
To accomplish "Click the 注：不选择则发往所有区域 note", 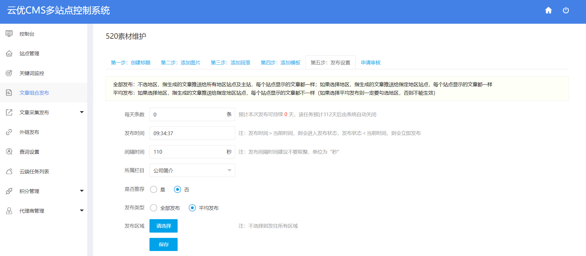I will pos(268,226).
